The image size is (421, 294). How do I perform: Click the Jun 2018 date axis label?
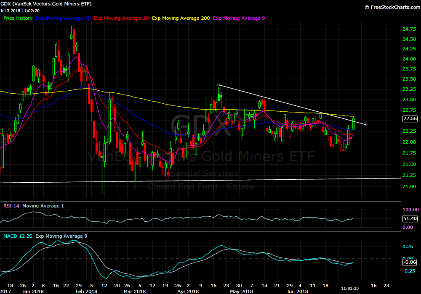(x=298, y=291)
